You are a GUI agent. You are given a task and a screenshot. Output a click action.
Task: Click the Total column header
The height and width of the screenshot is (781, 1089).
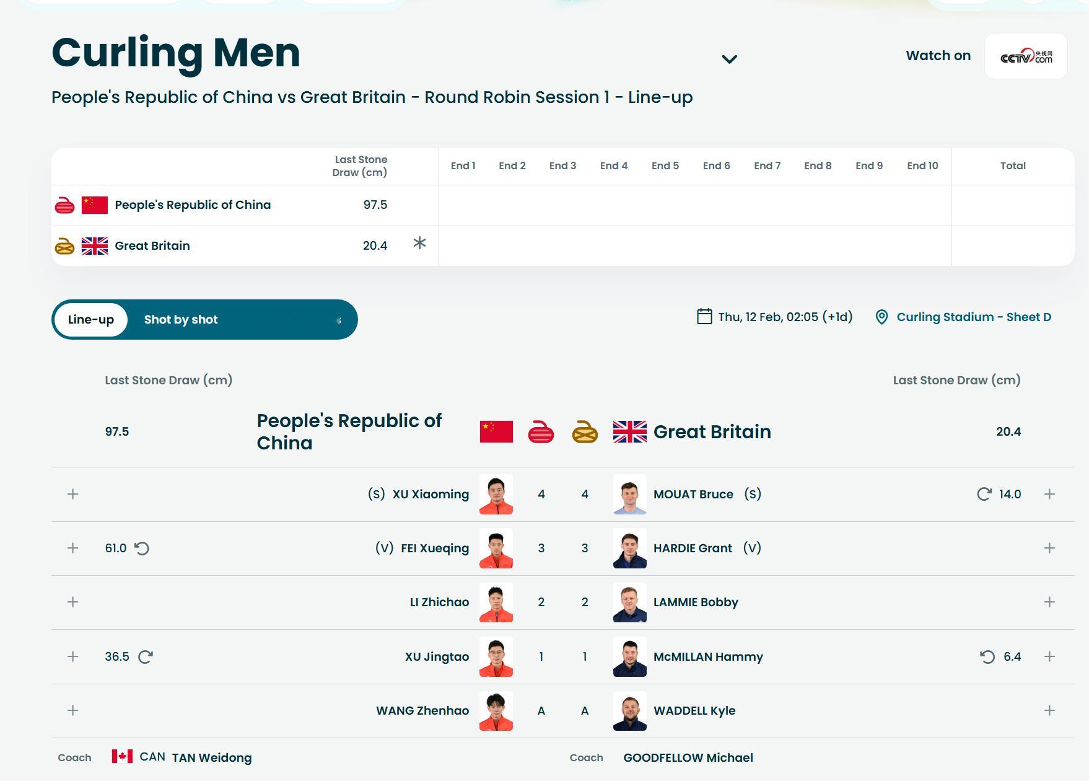tap(1013, 166)
